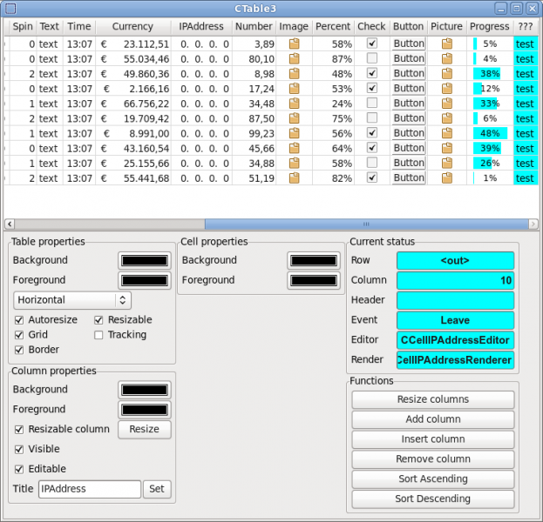Click the Image icon in the last table row
The image size is (543, 522).
tap(294, 178)
